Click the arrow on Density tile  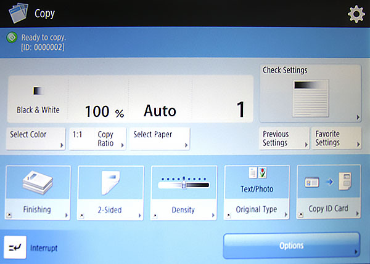(213, 215)
